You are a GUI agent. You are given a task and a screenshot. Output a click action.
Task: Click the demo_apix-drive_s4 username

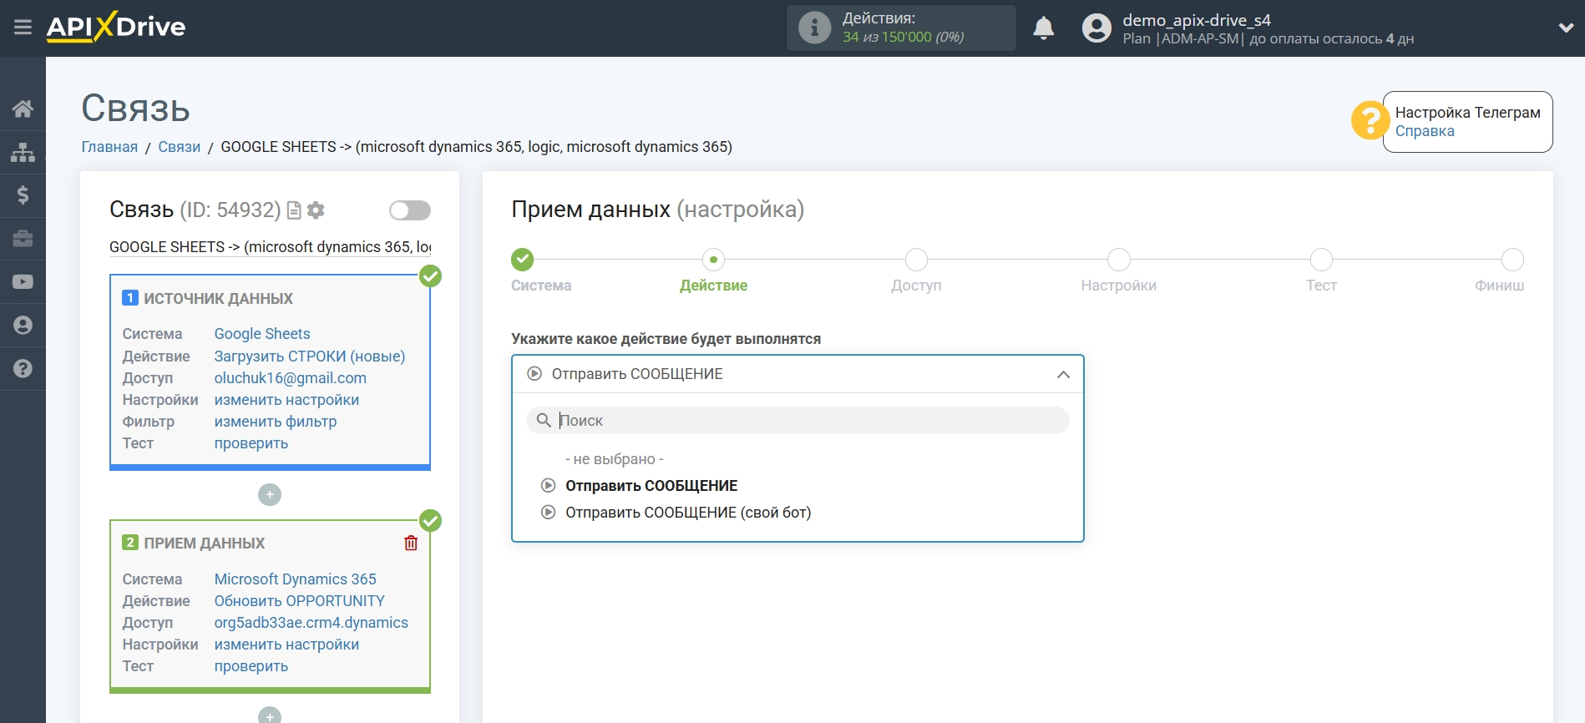point(1197,20)
